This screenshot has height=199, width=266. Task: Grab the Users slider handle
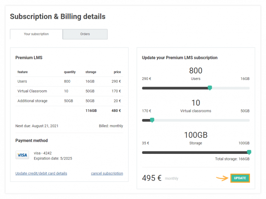tap(210, 88)
